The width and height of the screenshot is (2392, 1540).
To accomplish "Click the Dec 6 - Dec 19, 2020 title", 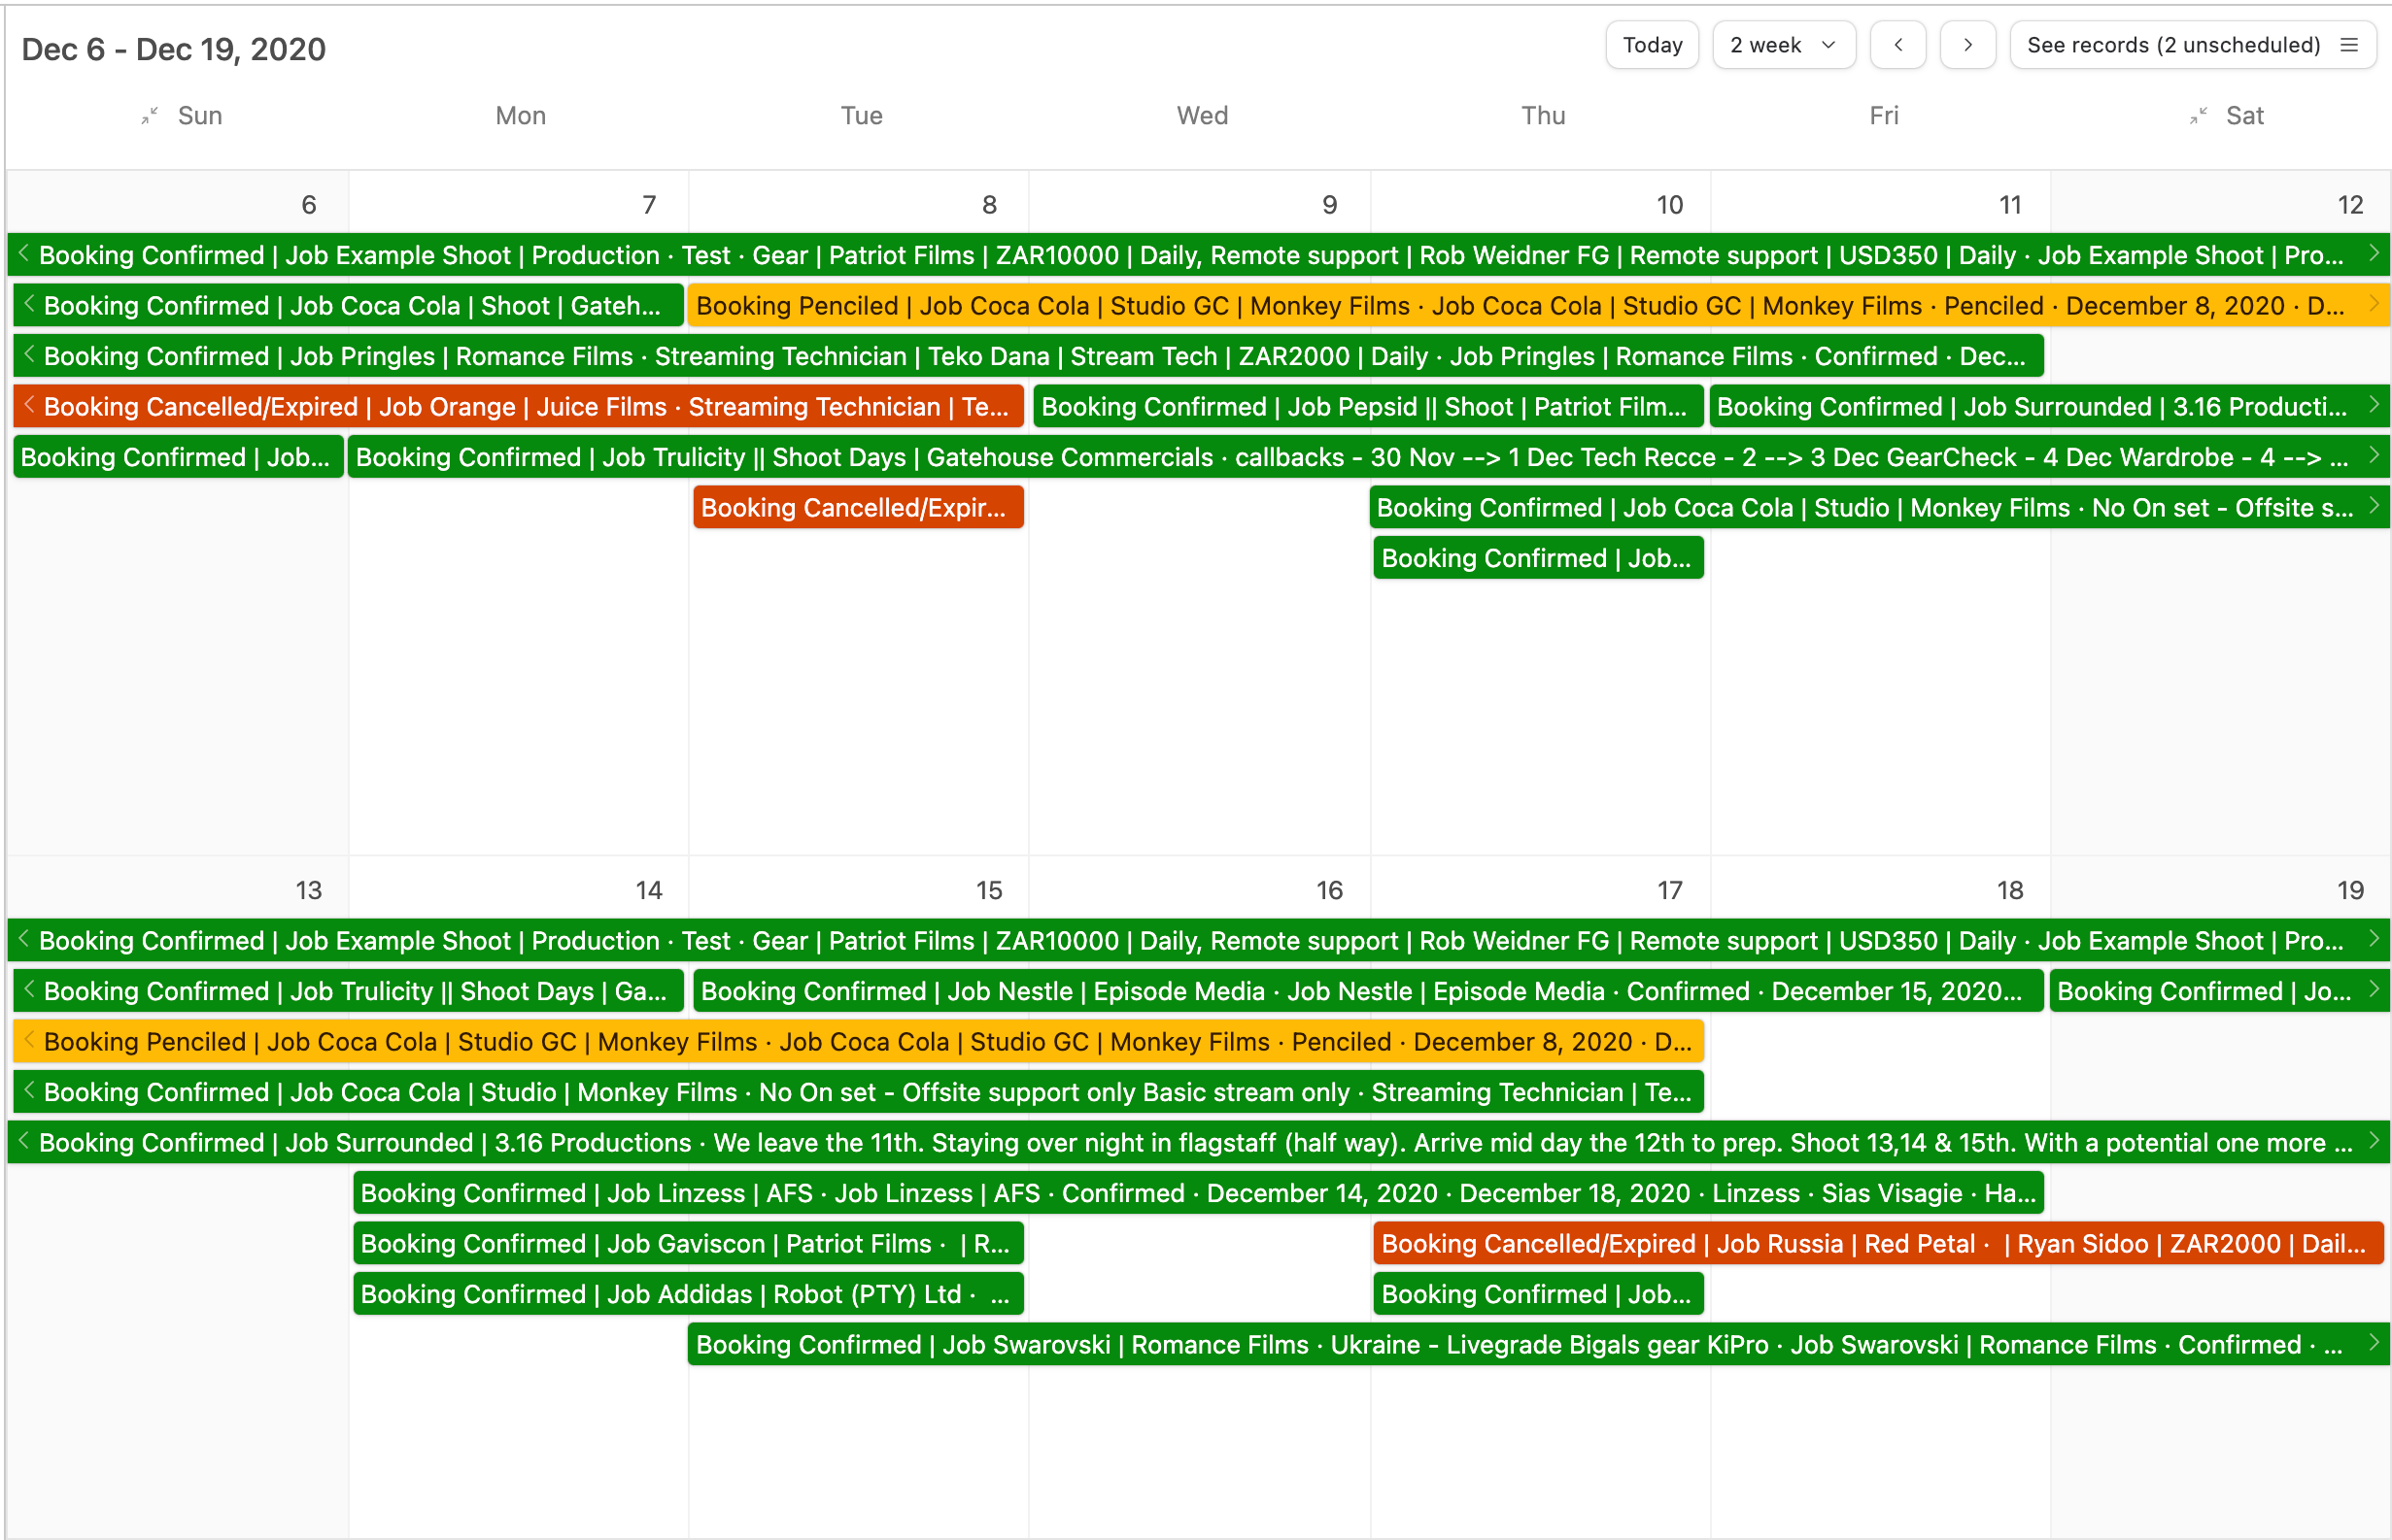I will tap(174, 49).
